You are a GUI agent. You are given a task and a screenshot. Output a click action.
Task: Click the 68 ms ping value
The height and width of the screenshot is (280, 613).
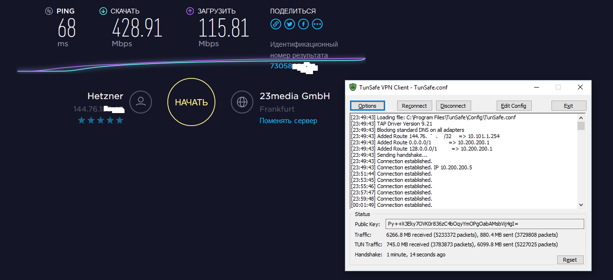(67, 28)
